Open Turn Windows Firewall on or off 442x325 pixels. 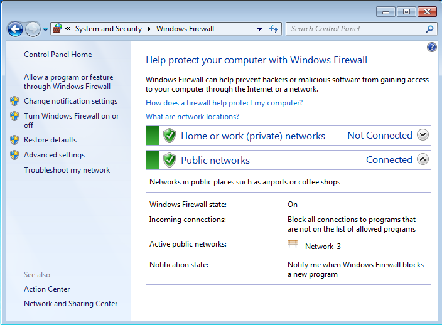coord(72,120)
